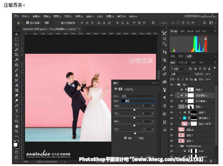Select the Move tool in toolbox
This screenshot has height=166, width=223.
(17, 34)
